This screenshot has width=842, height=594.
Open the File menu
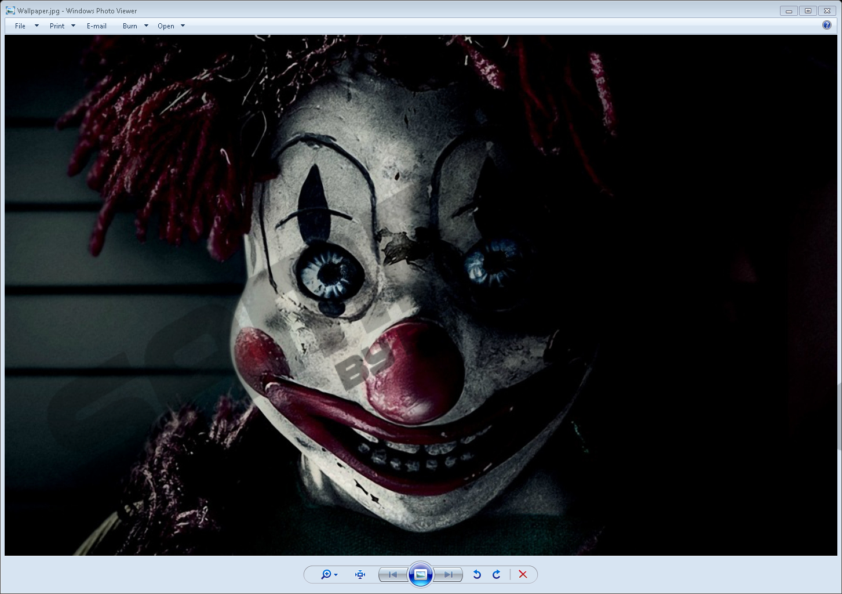click(x=21, y=26)
